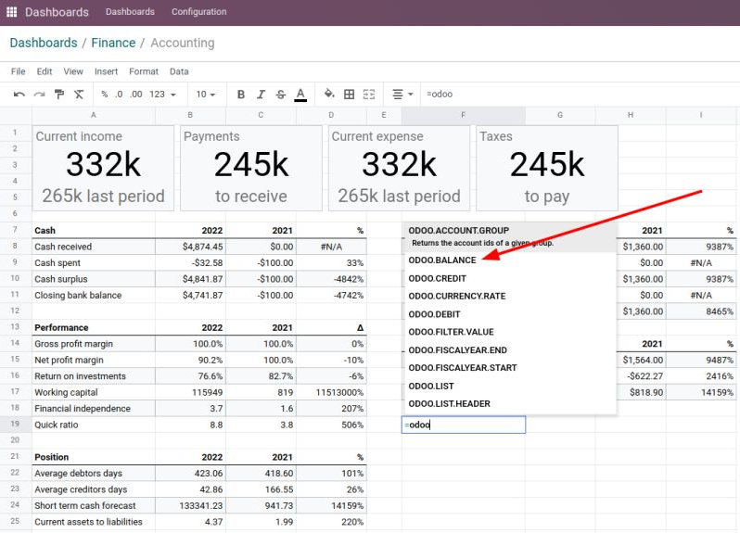Open Configuration in top navigation bar
Viewport: 740px width, 533px height.
coord(198,12)
